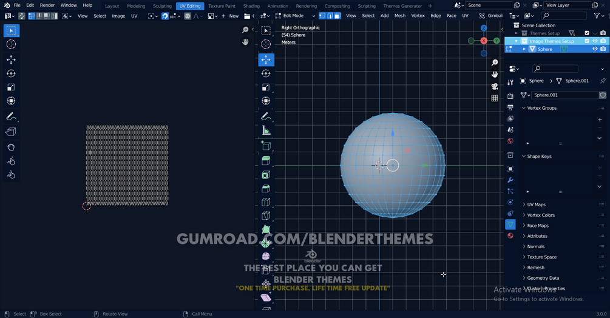Choose the Scale tool in UV editor

(11, 87)
